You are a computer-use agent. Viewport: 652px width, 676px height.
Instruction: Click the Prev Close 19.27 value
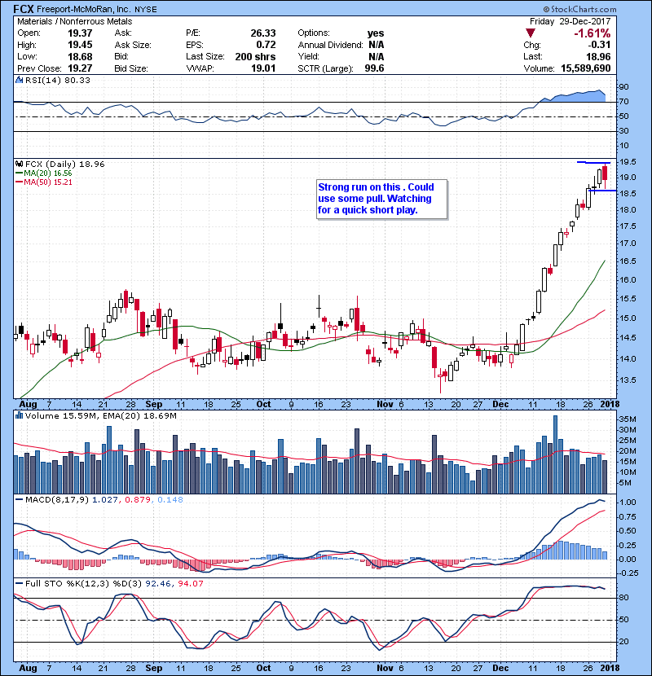[80, 68]
